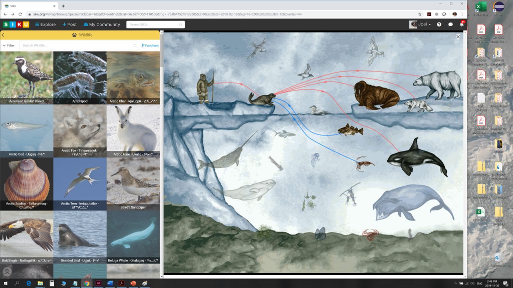Open the chat messages icon
The image size is (513, 288).
point(450,24)
